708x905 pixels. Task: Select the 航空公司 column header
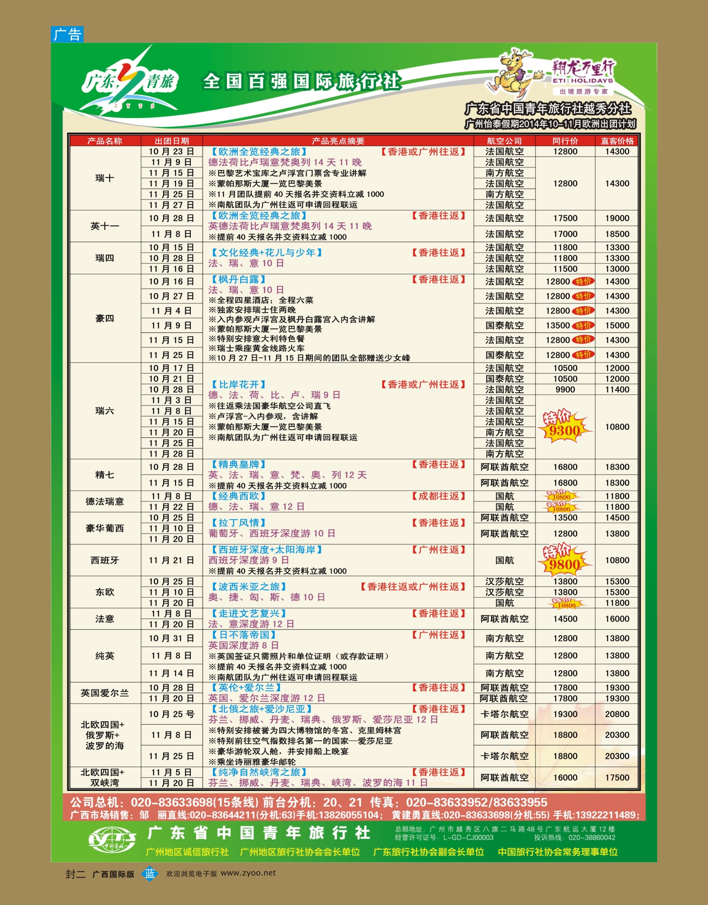pos(504,141)
